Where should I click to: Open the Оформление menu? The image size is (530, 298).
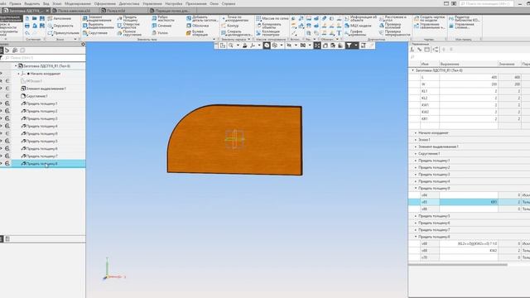pos(105,3)
